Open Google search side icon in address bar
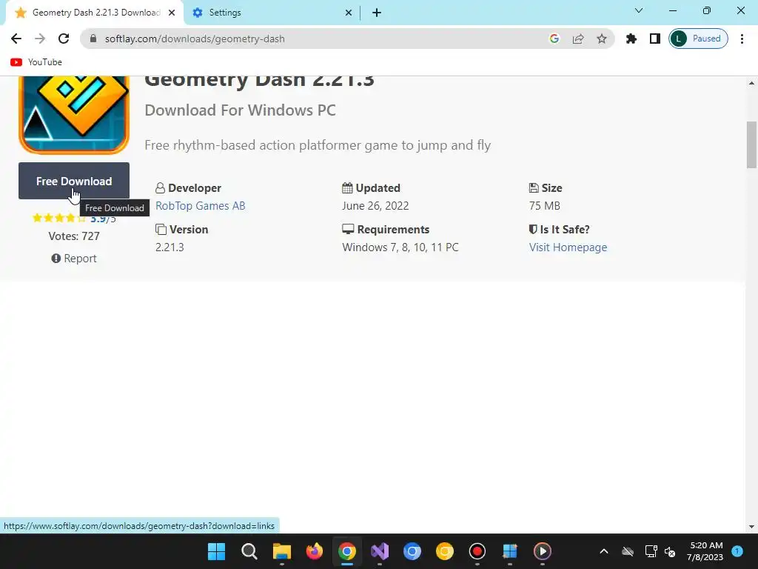The height and width of the screenshot is (569, 758). (554, 39)
